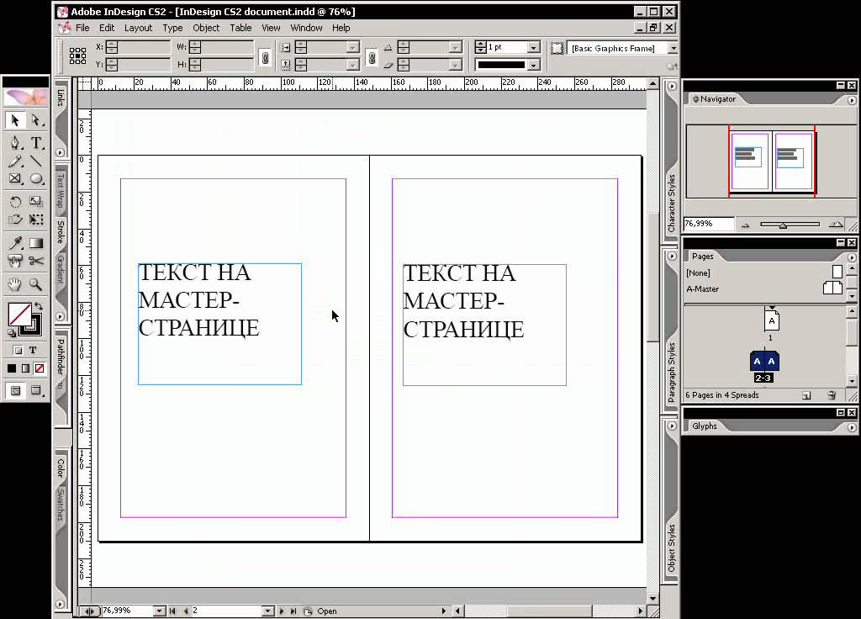Select the Direct Selection tool

[x=36, y=119]
